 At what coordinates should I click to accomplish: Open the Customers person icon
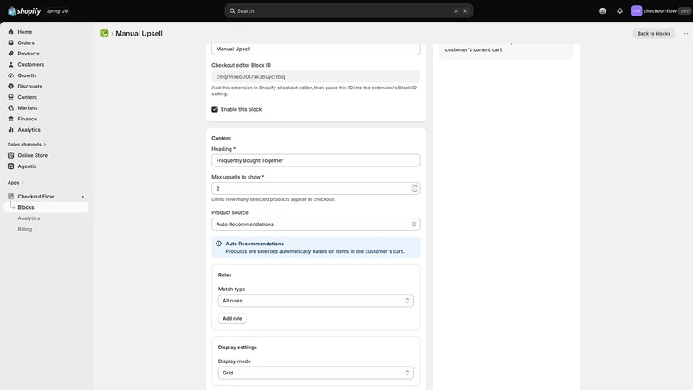pyautogui.click(x=11, y=64)
